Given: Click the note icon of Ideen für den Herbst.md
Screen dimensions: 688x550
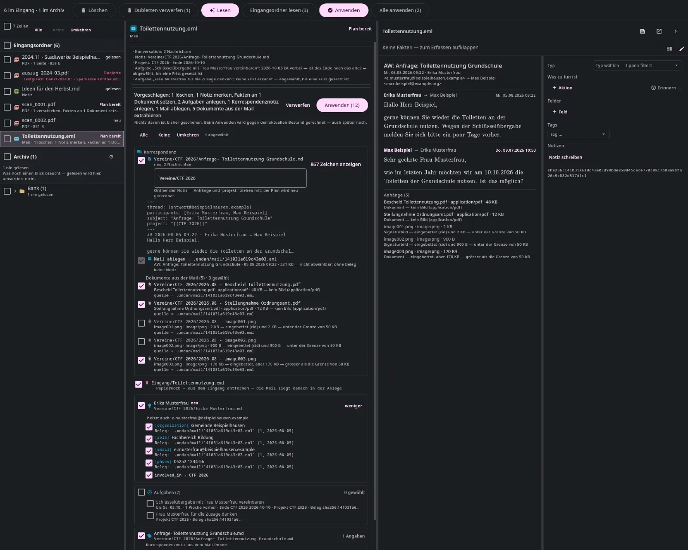Looking at the screenshot, I should pyautogui.click(x=16, y=92).
